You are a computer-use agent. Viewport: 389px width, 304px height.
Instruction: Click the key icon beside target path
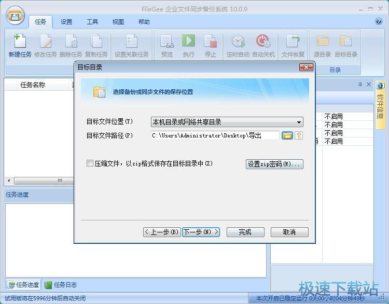299,135
